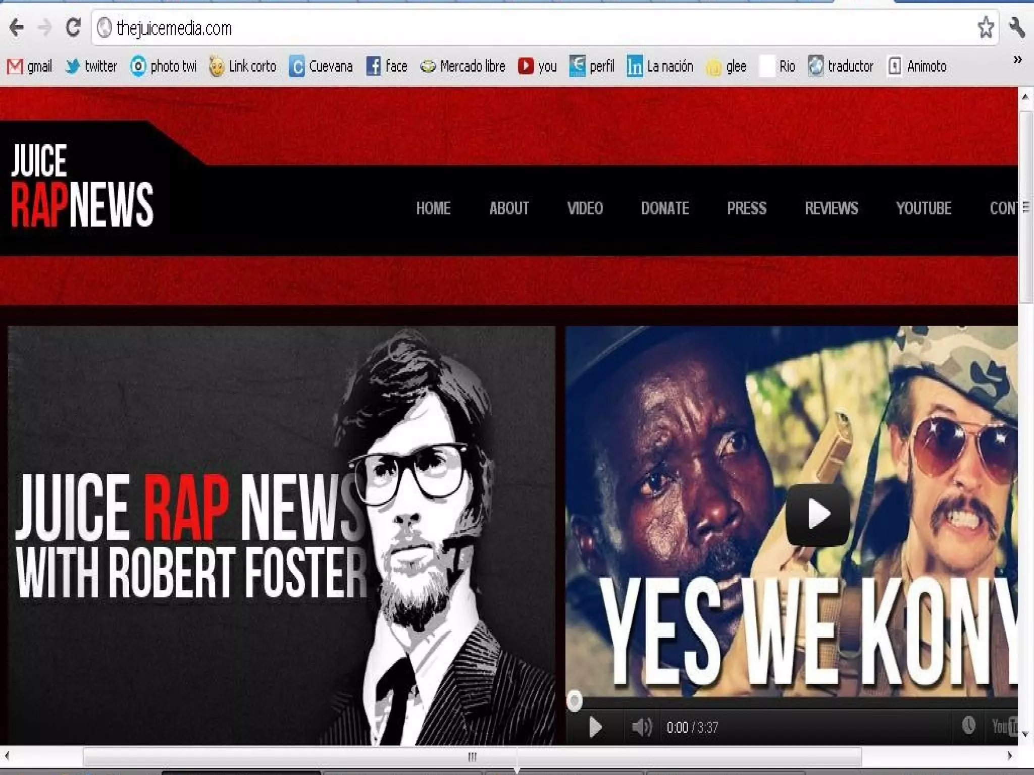The image size is (1034, 775).
Task: Click the video progress bar handle
Action: pos(574,701)
